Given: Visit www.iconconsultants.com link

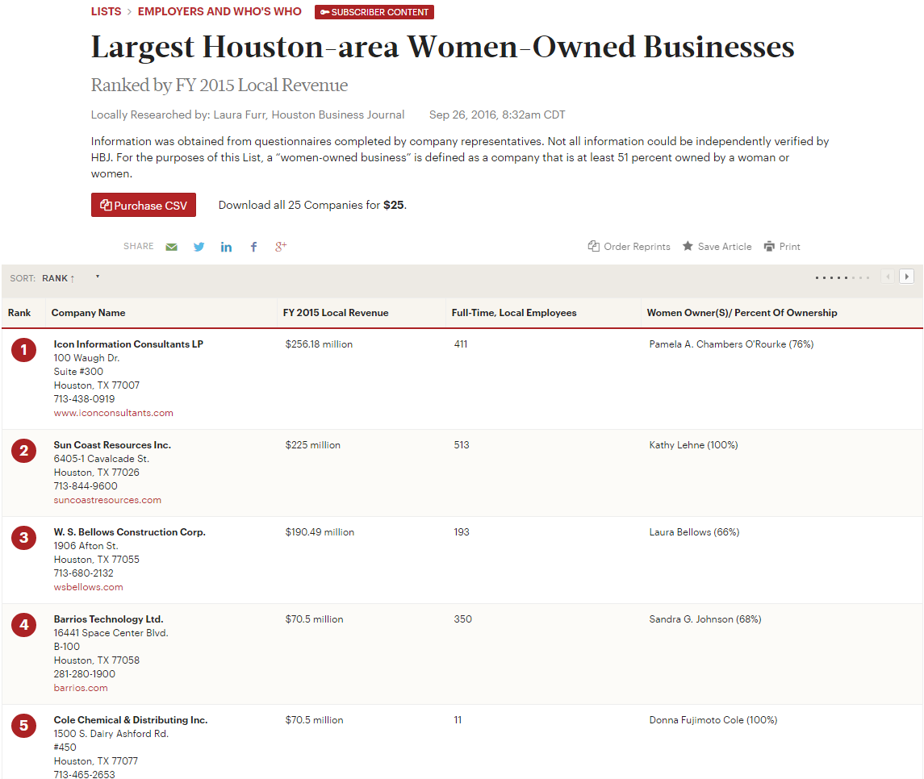Looking at the screenshot, I should [x=113, y=413].
